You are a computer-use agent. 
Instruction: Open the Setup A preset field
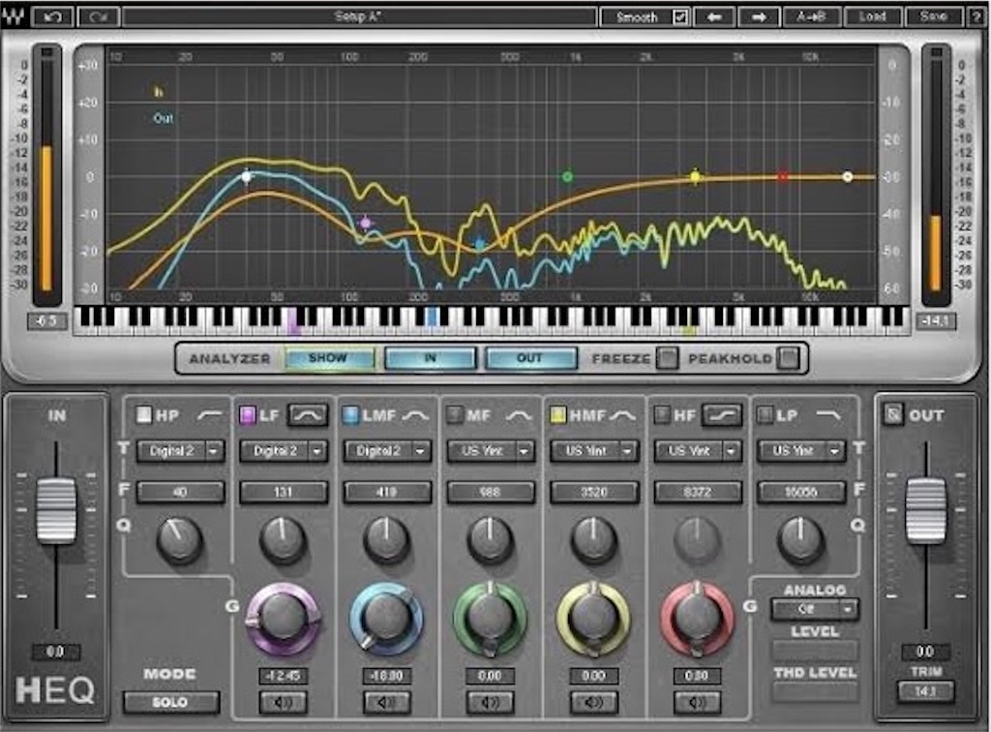pyautogui.click(x=359, y=17)
